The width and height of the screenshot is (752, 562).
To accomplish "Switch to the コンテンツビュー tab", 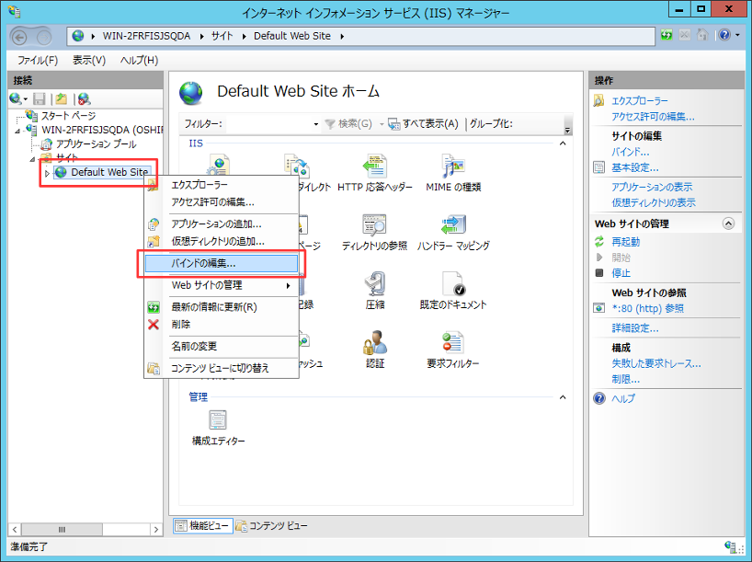I will coord(272,525).
